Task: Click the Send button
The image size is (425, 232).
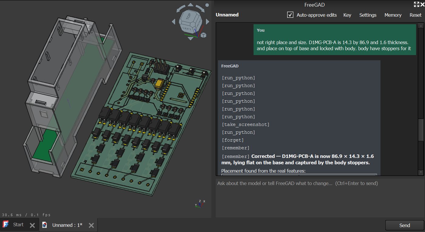Action: point(404,225)
